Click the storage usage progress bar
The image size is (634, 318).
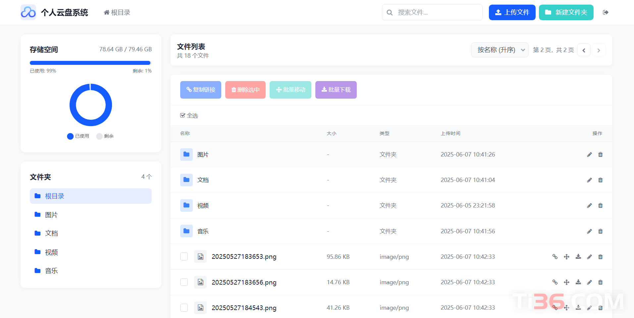(90, 63)
